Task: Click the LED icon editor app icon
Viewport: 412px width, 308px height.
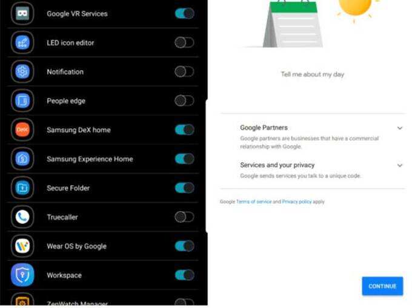Action: coord(22,42)
